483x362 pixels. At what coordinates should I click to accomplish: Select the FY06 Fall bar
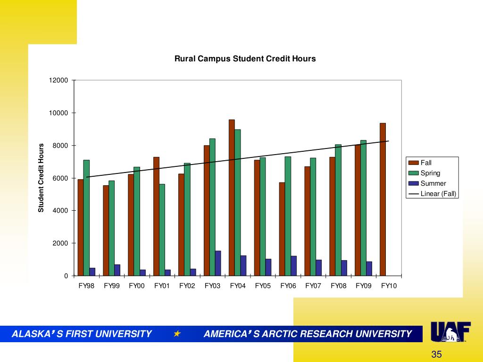(x=282, y=229)
